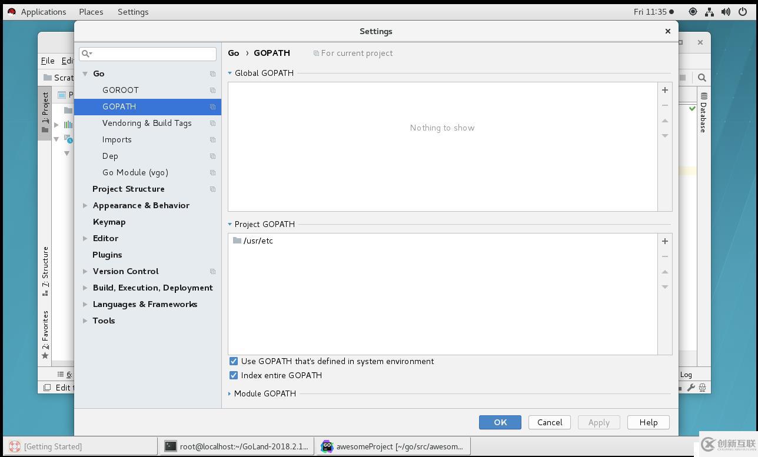Click the power icon in top panel

742,12
